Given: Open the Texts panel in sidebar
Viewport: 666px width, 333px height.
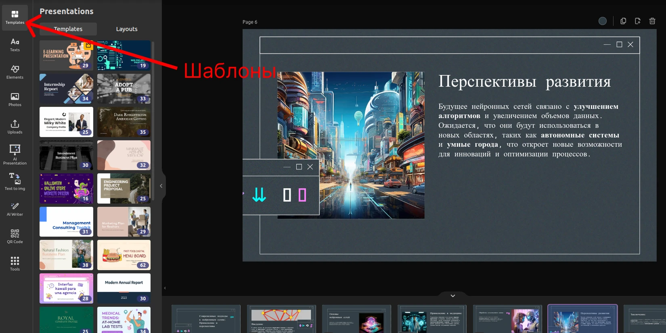Looking at the screenshot, I should [15, 45].
